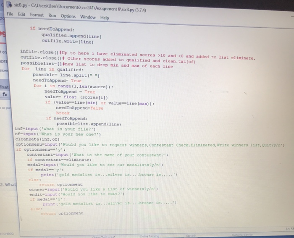Image resolution: width=294 pixels, height=238 pixels.
Task: Click the first 'medal=input(...' line
Action: [x=95, y=165]
